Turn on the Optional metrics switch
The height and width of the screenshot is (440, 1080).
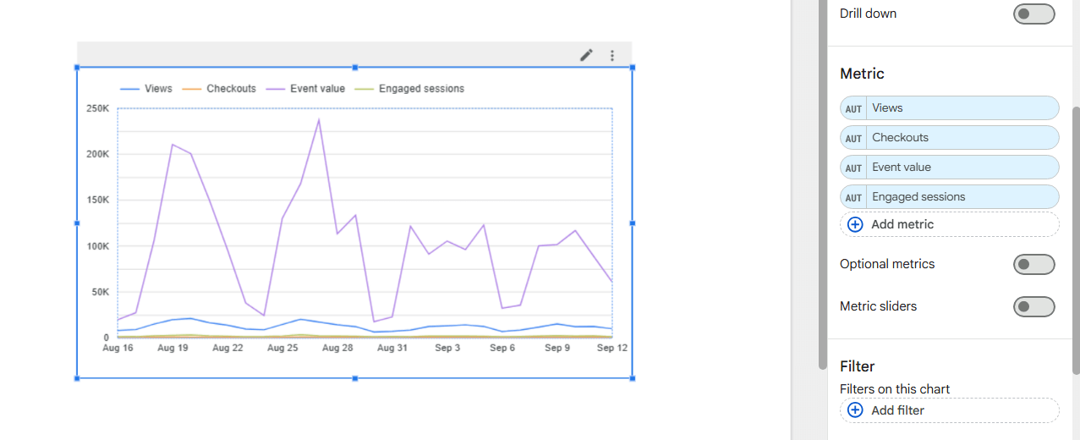tap(1033, 264)
